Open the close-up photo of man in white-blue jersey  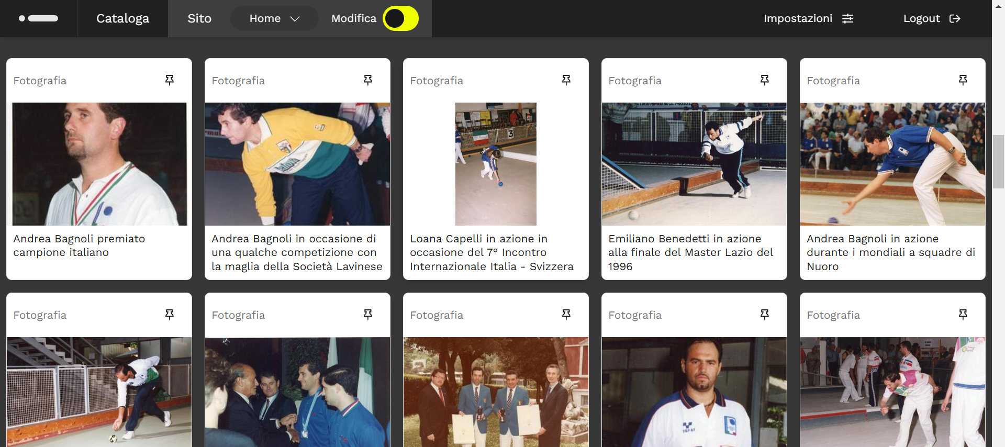click(x=694, y=392)
